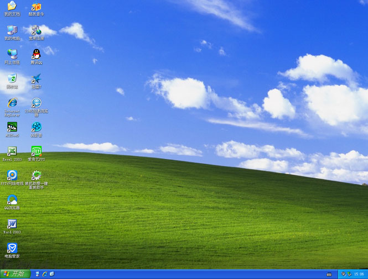This screenshot has width=368, height=279.
Task: Select the Kuwo Music (酷我音乐) shortcut
Action: (x=36, y=9)
